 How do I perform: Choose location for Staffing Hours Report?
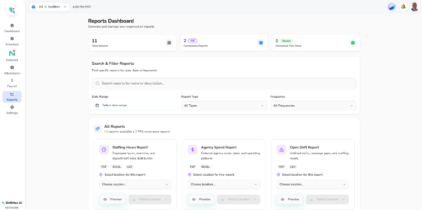click(135, 184)
